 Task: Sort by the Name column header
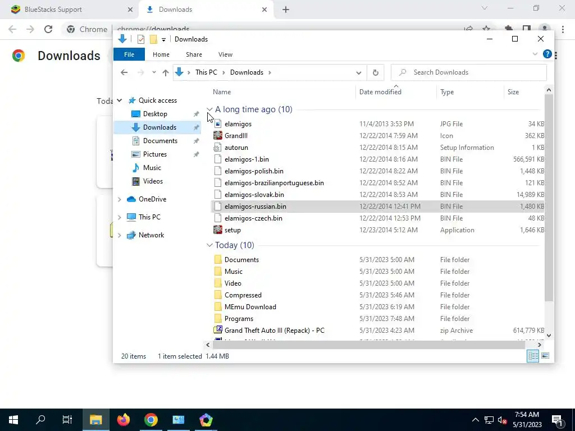[222, 92]
